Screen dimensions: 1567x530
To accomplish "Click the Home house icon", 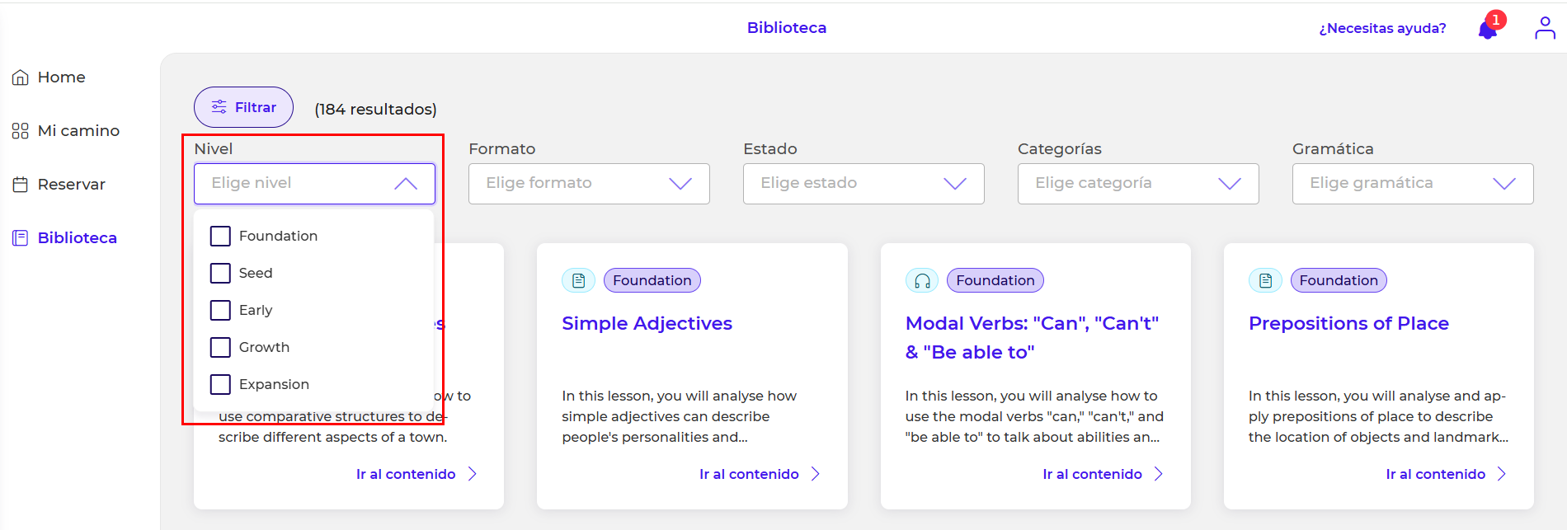I will [21, 77].
